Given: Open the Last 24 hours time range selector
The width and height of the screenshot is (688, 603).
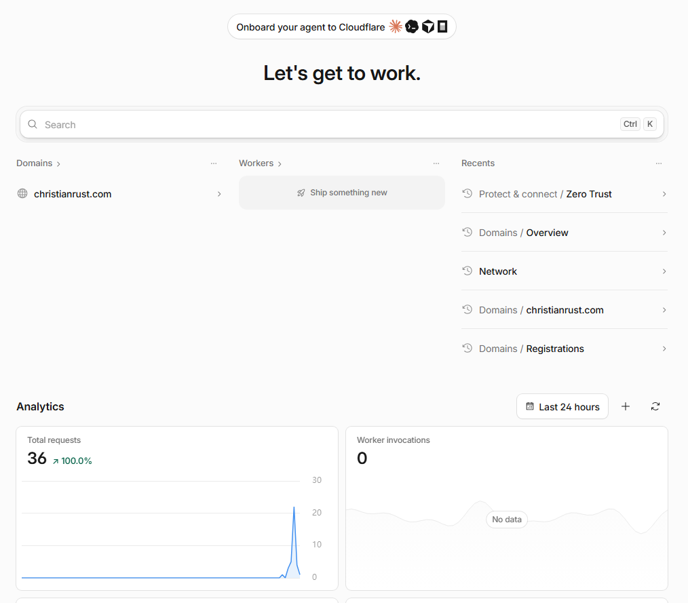Looking at the screenshot, I should (x=562, y=406).
